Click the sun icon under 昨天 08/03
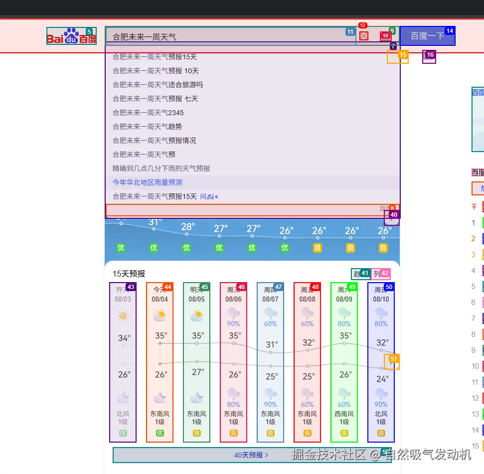Image resolution: width=484 pixels, height=474 pixels. (123, 315)
